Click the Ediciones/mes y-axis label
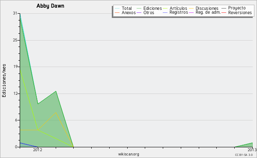 [4, 81]
